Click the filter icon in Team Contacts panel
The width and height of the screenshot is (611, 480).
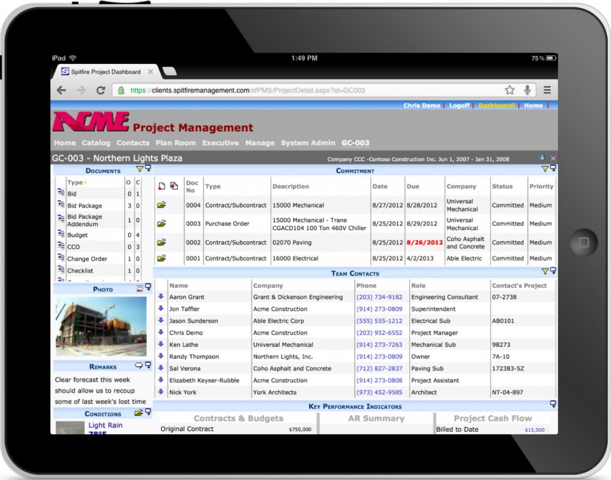click(545, 271)
